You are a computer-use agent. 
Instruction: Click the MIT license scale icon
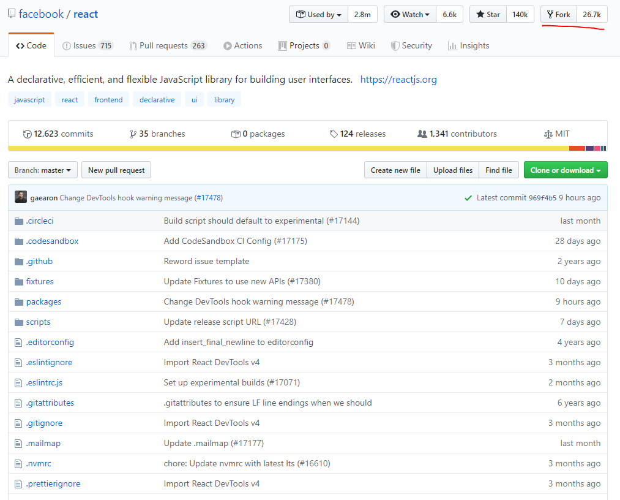pyautogui.click(x=548, y=134)
